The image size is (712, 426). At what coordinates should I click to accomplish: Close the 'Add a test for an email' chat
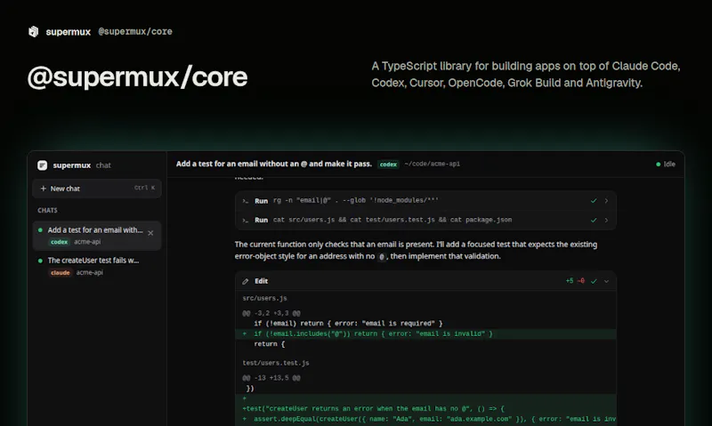pos(150,233)
